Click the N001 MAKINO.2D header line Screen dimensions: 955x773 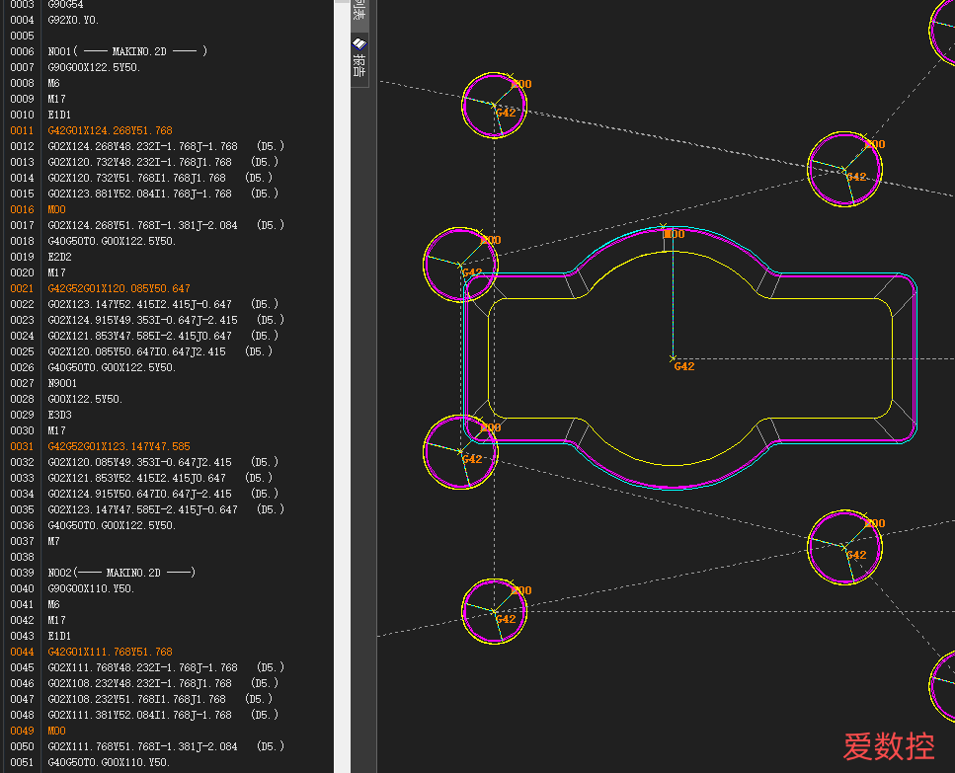pyautogui.click(x=127, y=51)
